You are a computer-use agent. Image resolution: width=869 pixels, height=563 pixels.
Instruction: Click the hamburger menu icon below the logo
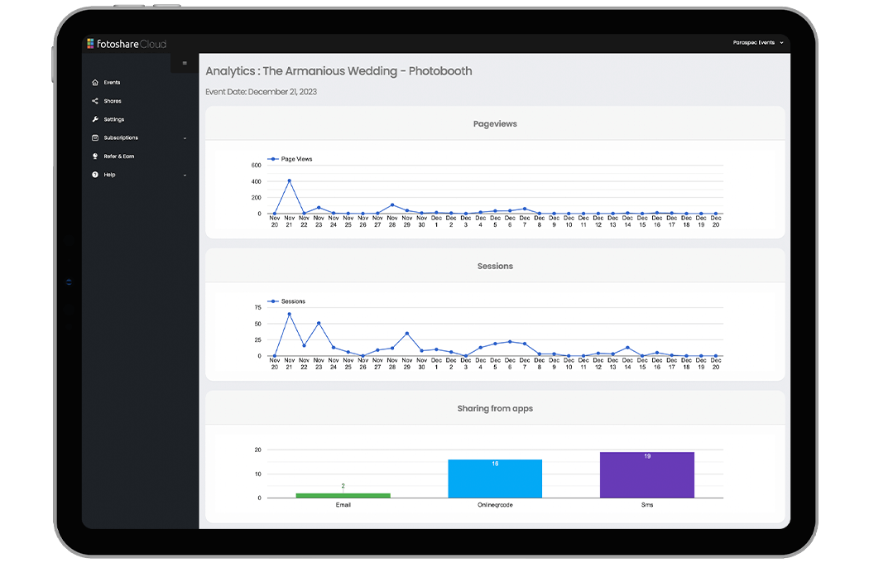coord(184,62)
